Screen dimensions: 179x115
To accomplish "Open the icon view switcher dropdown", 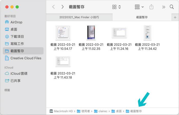I will [117, 7].
